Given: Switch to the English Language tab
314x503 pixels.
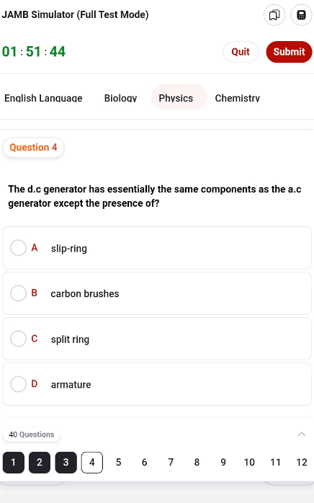Looking at the screenshot, I should (43, 98).
